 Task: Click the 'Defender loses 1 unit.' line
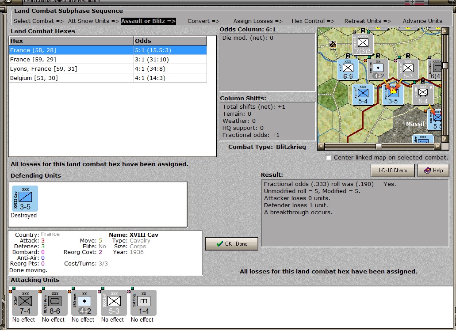(296, 205)
